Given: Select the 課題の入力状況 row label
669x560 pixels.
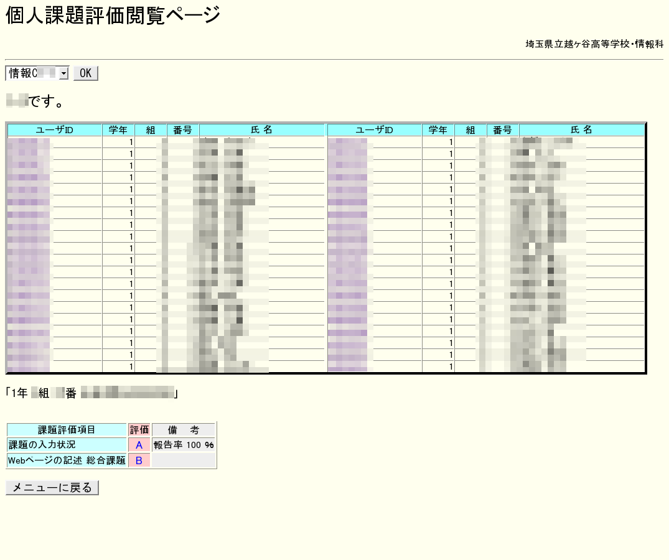Looking at the screenshot, I should tap(67, 445).
